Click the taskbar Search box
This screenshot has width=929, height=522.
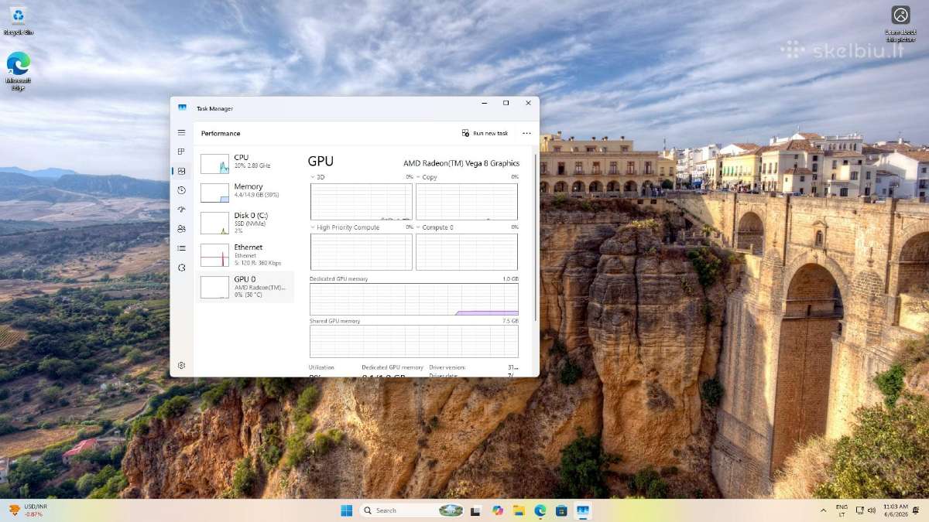coord(413,510)
